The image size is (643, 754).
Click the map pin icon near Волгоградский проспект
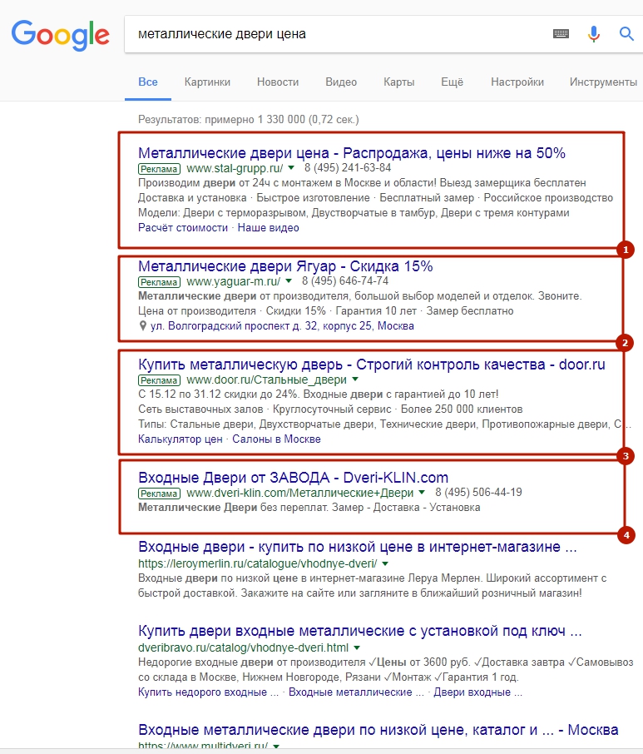tap(143, 326)
